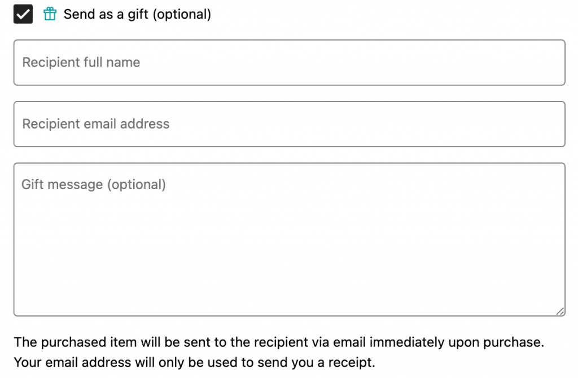The width and height of the screenshot is (578, 378).
Task: Click the purchased item delivery notice text
Action: [x=279, y=342]
